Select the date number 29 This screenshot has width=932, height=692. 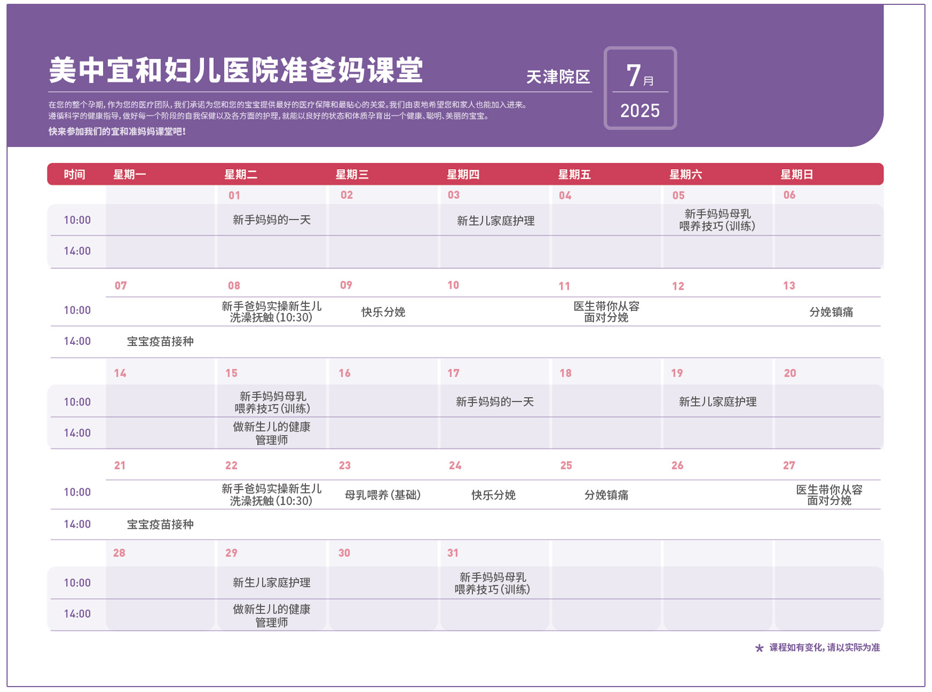coord(231,553)
